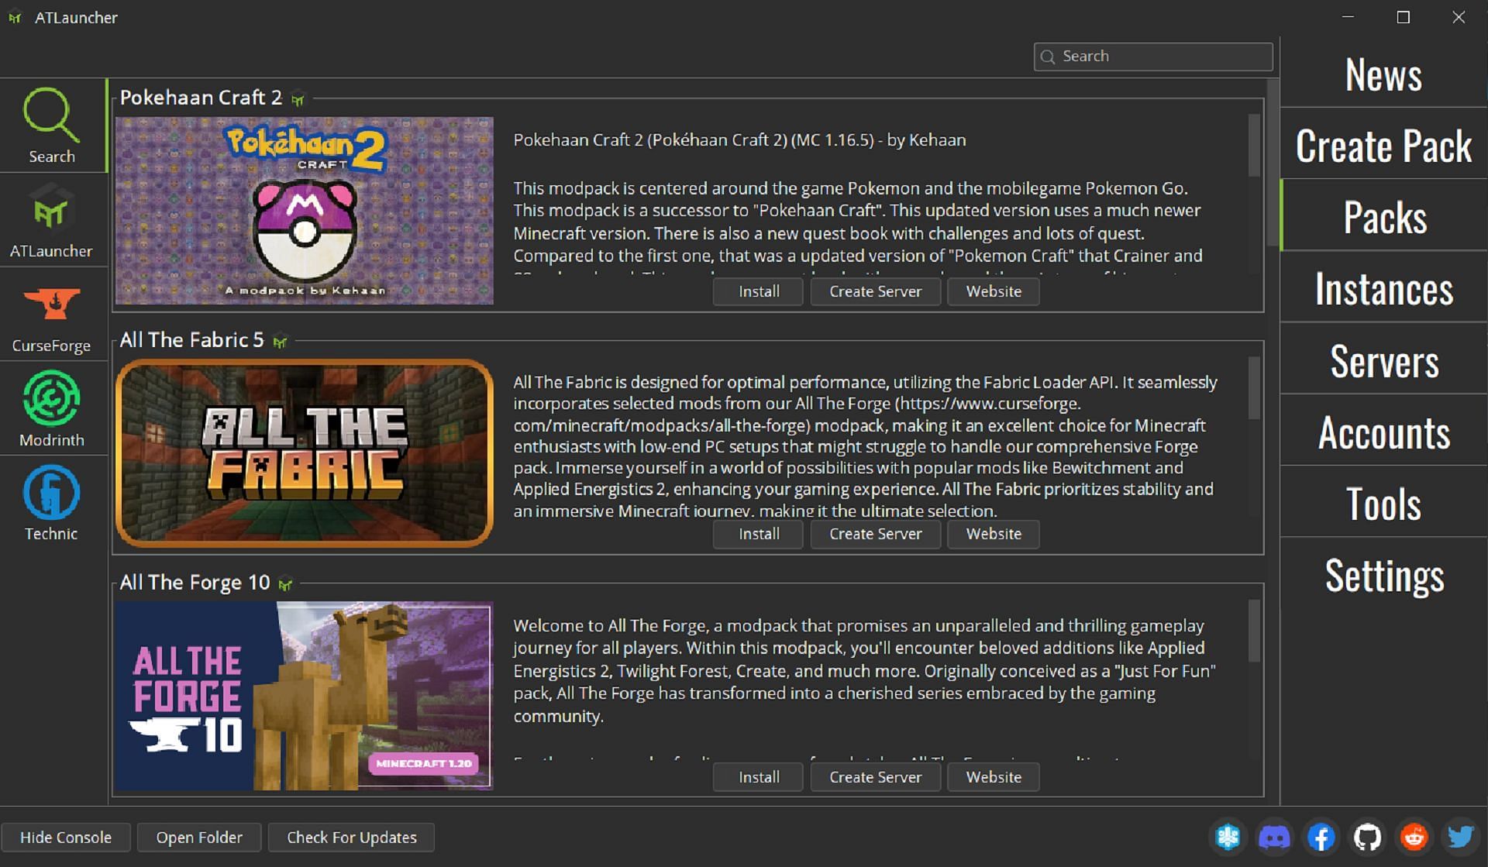Click Check For Updates button
Viewport: 1488px width, 867px height.
click(x=351, y=836)
